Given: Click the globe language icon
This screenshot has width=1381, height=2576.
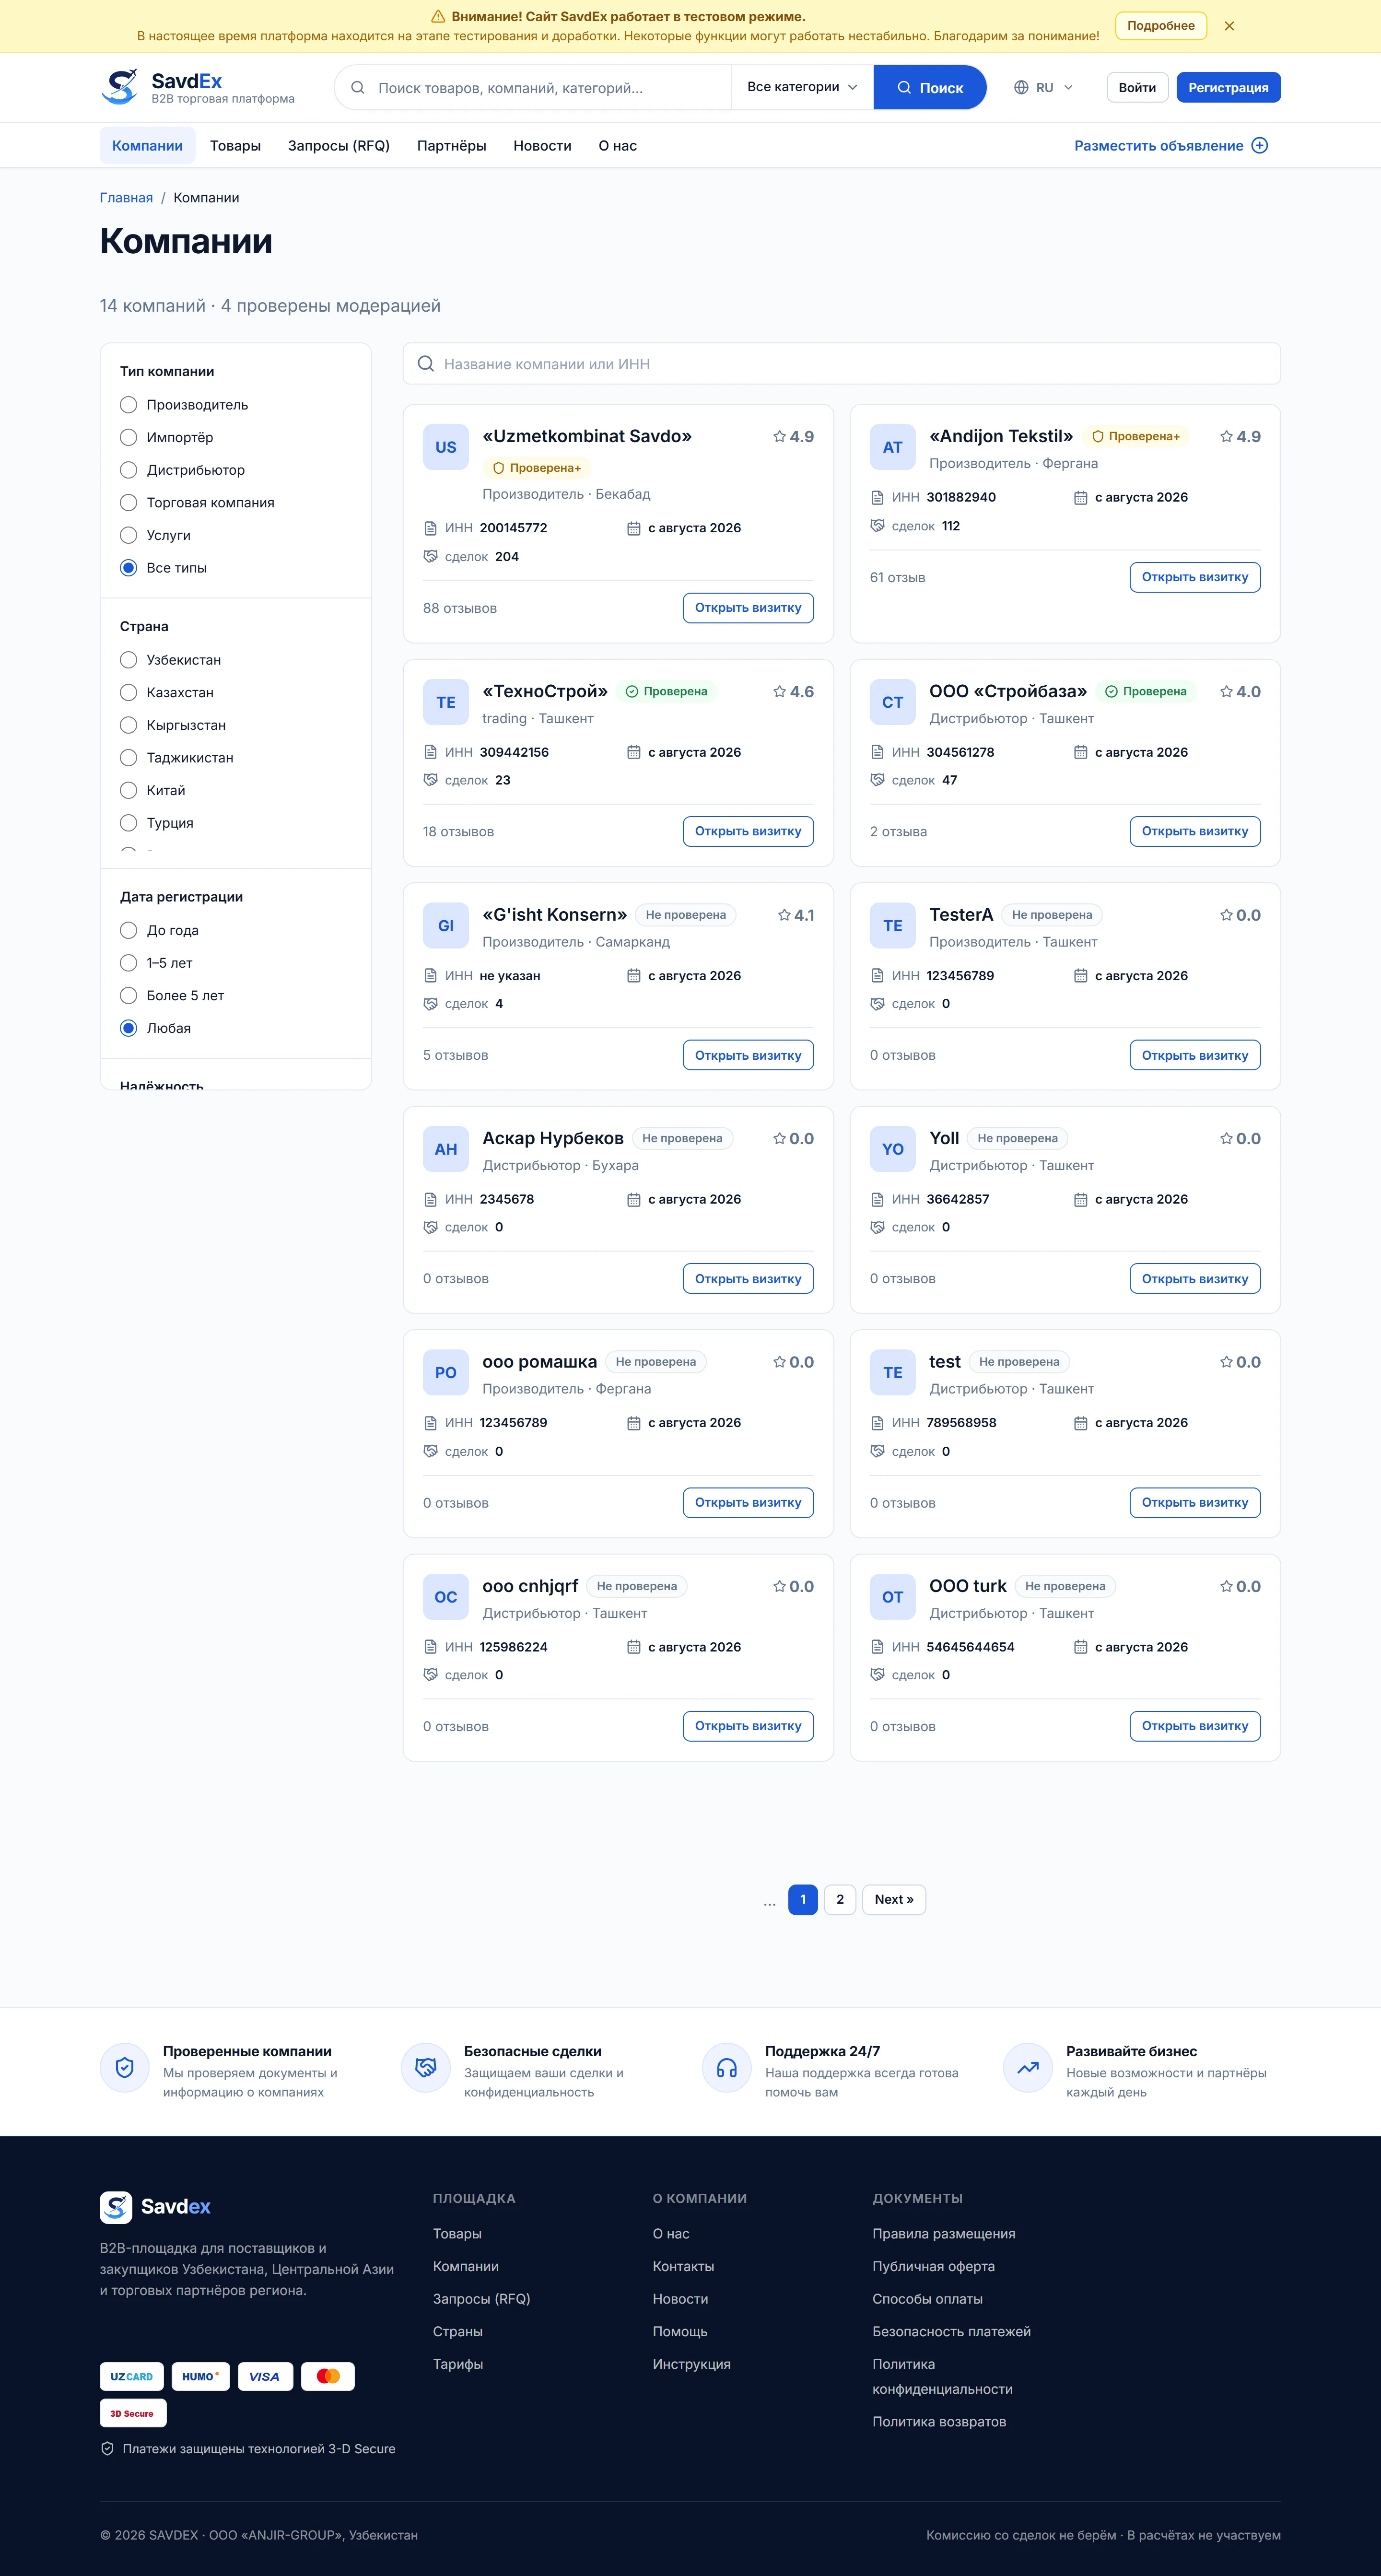Looking at the screenshot, I should coord(1021,88).
